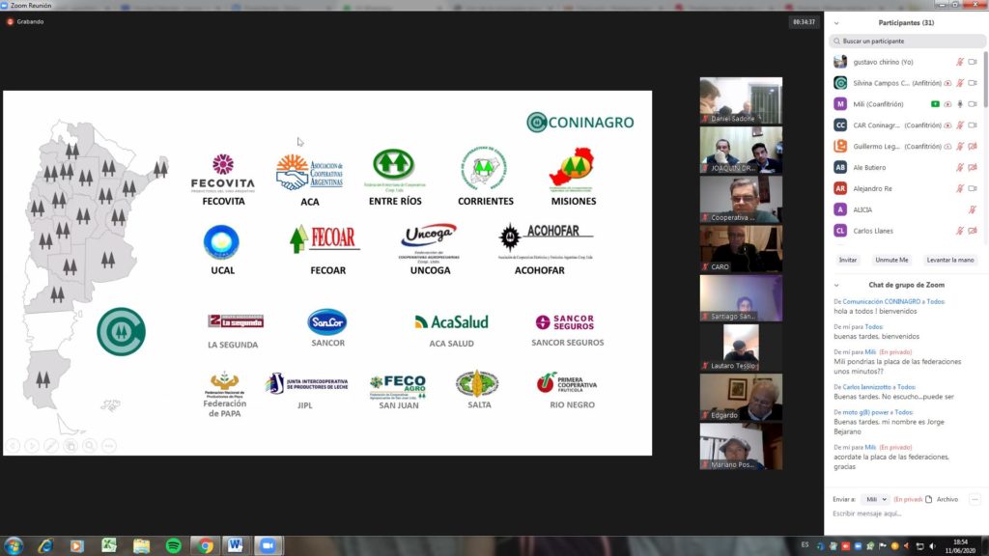Image resolution: width=989 pixels, height=556 pixels.
Task: Open Spotify from the taskbar
Action: tap(173, 545)
